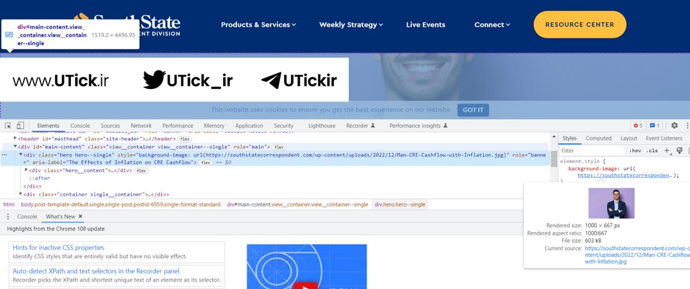Click the html breadcrumb item
Screen dimensions: 690x289
coord(9,205)
